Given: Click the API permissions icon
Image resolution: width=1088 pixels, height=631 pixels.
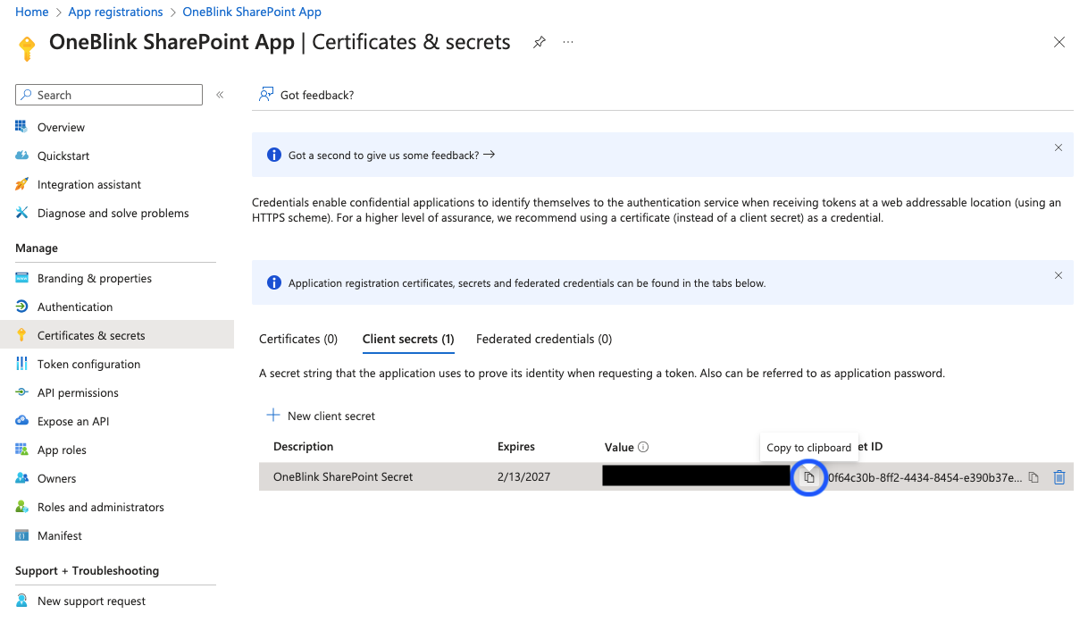Looking at the screenshot, I should point(21,392).
